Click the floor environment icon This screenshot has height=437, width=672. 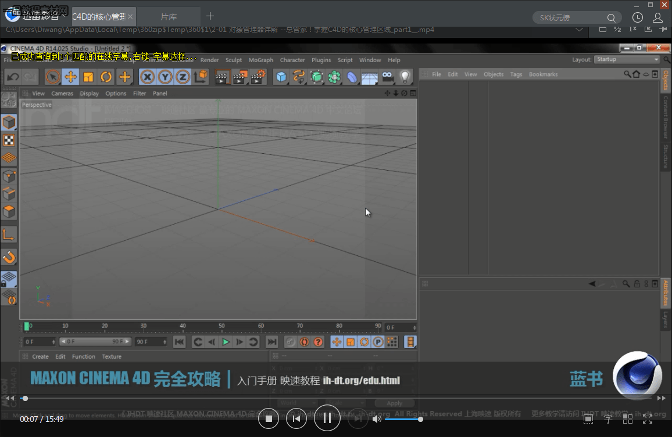click(x=370, y=77)
